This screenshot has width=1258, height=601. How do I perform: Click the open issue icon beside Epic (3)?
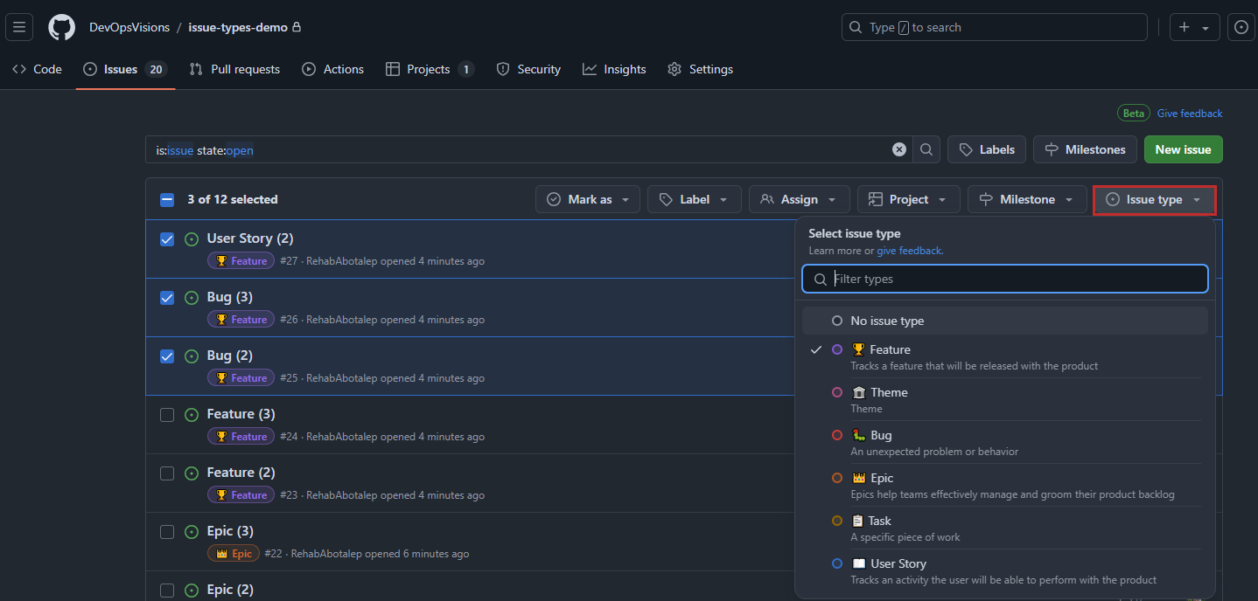point(192,531)
